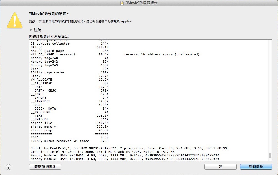
Task: Select the "__OBJC/__DATA" row
Action: tap(69, 108)
